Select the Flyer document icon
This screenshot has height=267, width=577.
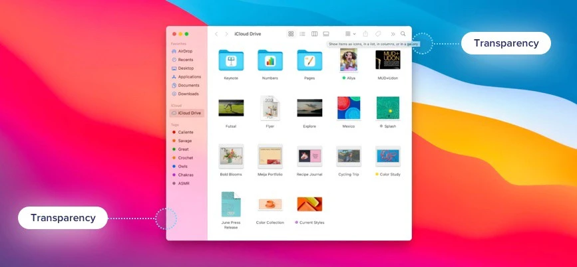point(270,108)
